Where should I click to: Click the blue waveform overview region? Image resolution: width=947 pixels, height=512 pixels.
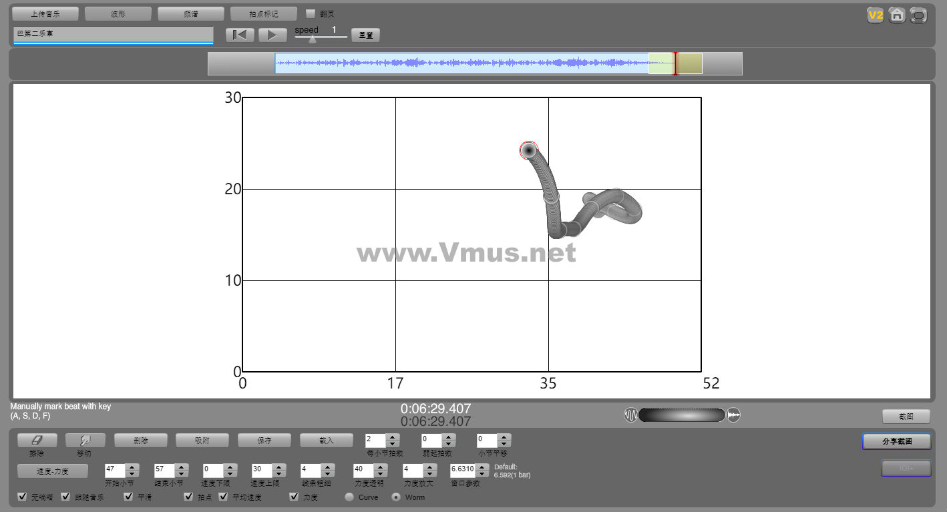click(x=461, y=63)
